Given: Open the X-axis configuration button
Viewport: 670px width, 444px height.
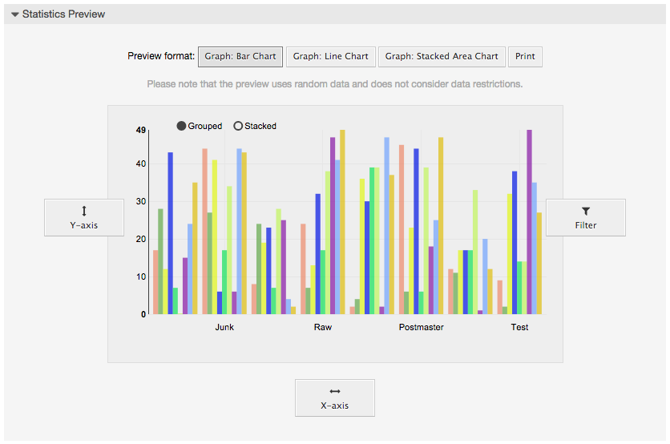Looking at the screenshot, I should coord(335,398).
